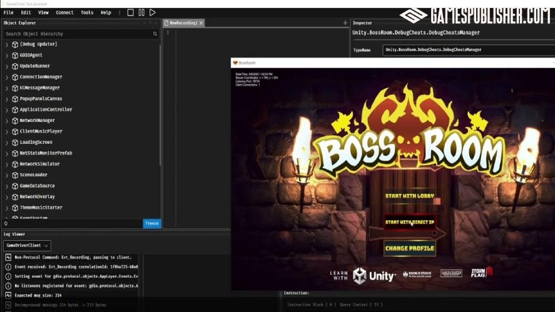This screenshot has width=555, height=312.
Task: Open the Edit menu
Action: click(26, 13)
